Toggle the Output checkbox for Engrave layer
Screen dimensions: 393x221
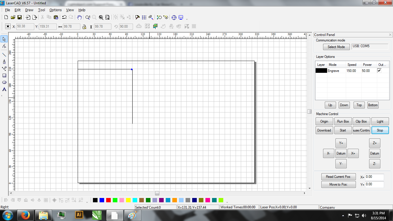379,71
